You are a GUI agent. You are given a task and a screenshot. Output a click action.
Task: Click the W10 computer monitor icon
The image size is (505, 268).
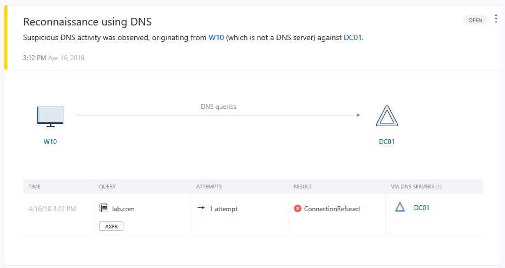click(x=50, y=117)
